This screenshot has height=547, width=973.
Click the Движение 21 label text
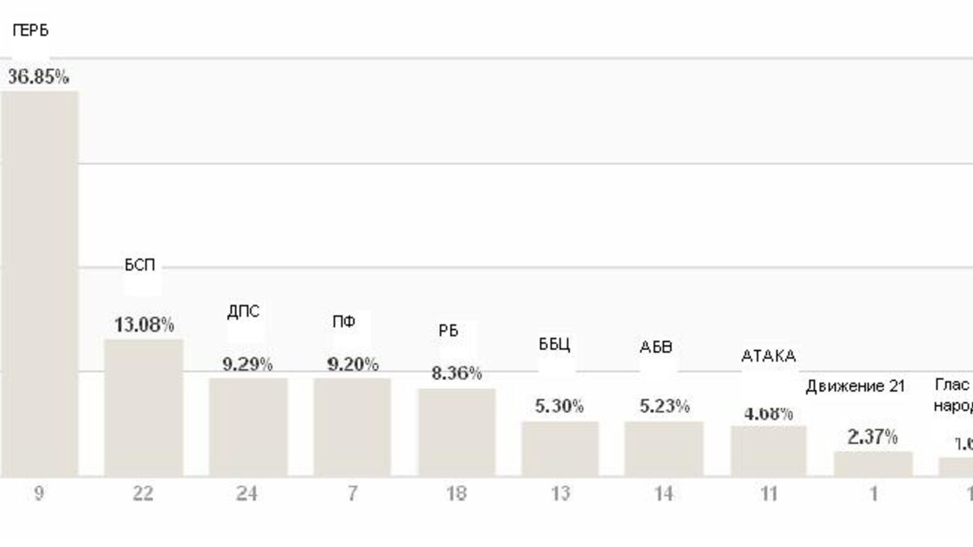point(855,387)
